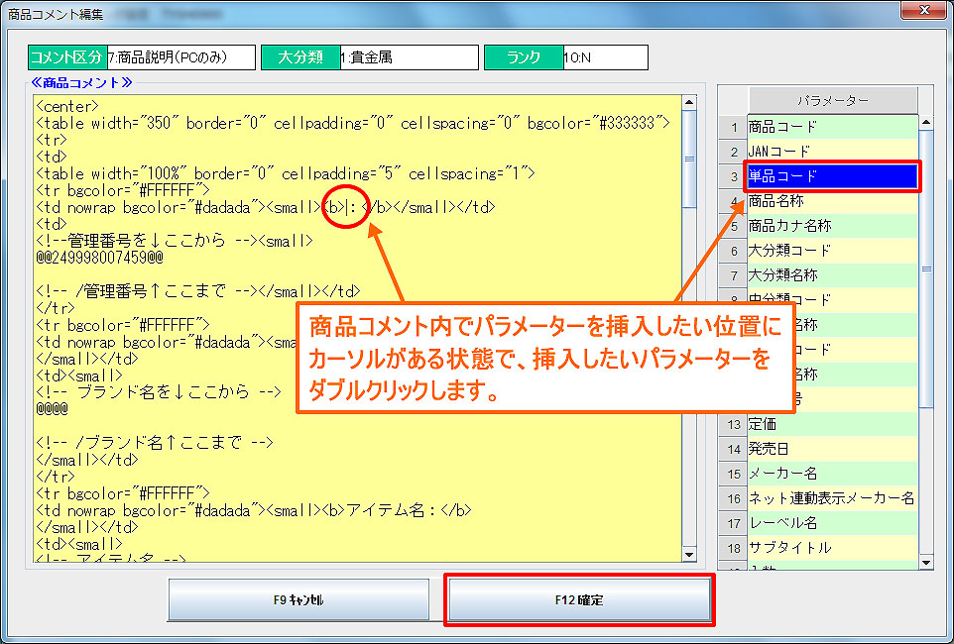Image resolution: width=954 pixels, height=644 pixels.
Task: Select 商品カナ名称 parameter row
Action: tap(832, 226)
